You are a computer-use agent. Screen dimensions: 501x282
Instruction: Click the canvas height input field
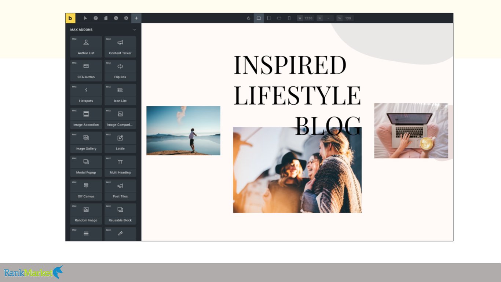tap(326, 18)
